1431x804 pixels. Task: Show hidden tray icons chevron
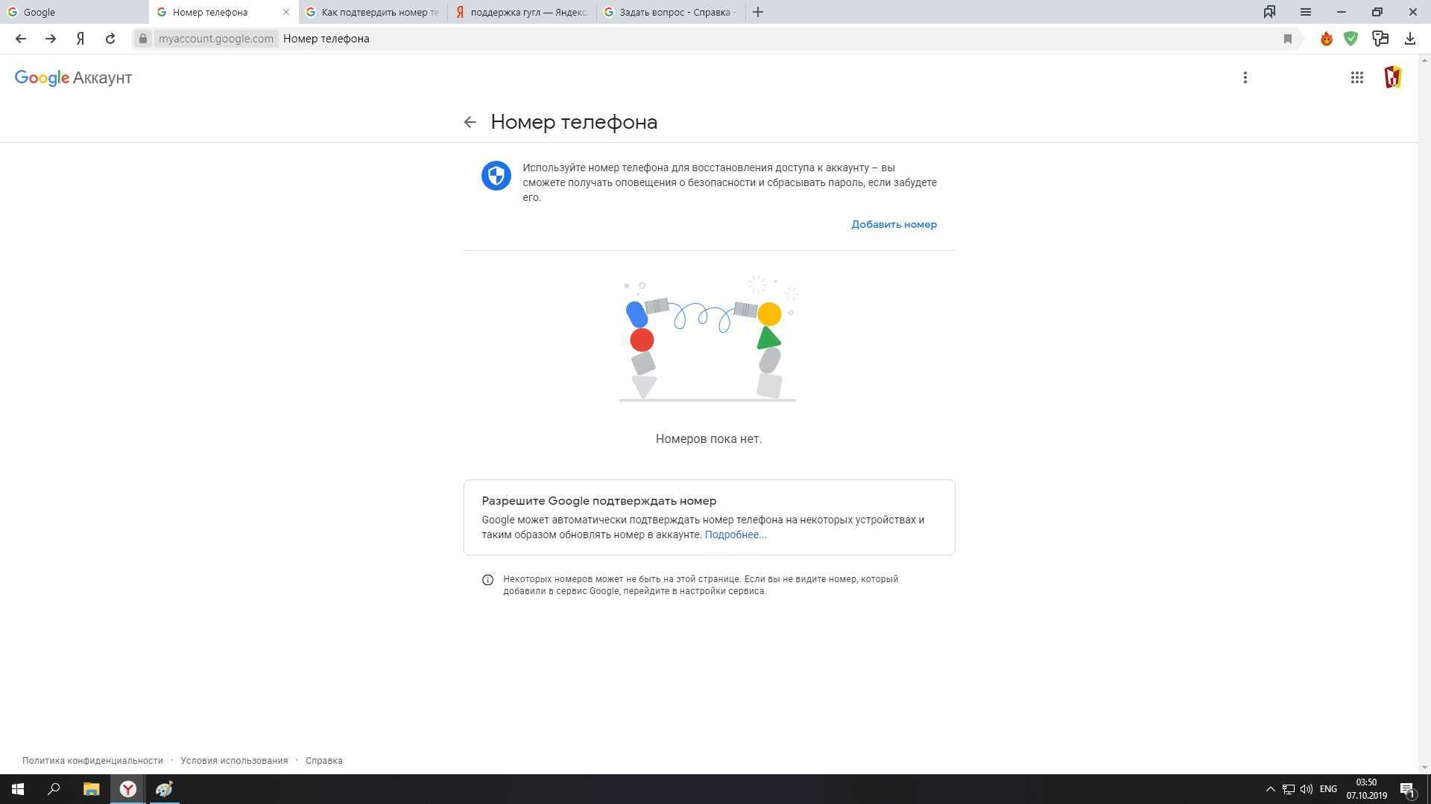(x=1270, y=789)
